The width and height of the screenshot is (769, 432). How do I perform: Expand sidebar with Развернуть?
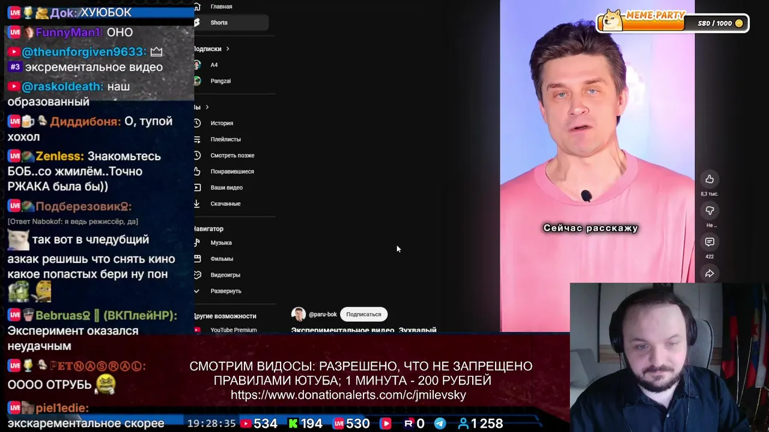tap(226, 291)
